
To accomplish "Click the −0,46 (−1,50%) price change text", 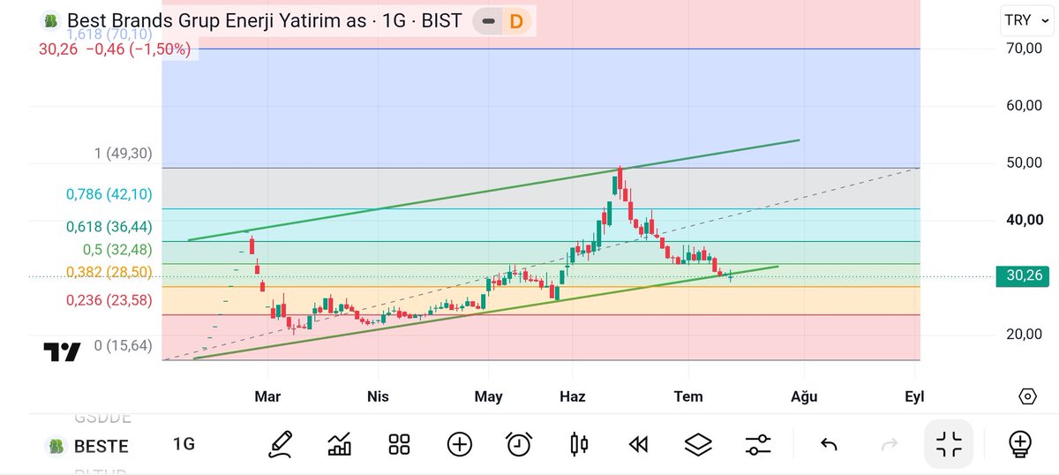I will point(138,49).
